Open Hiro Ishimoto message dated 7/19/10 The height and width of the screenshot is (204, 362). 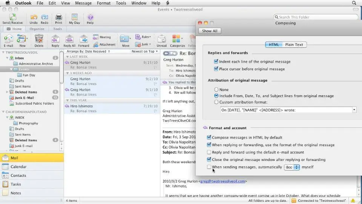(x=112, y=108)
